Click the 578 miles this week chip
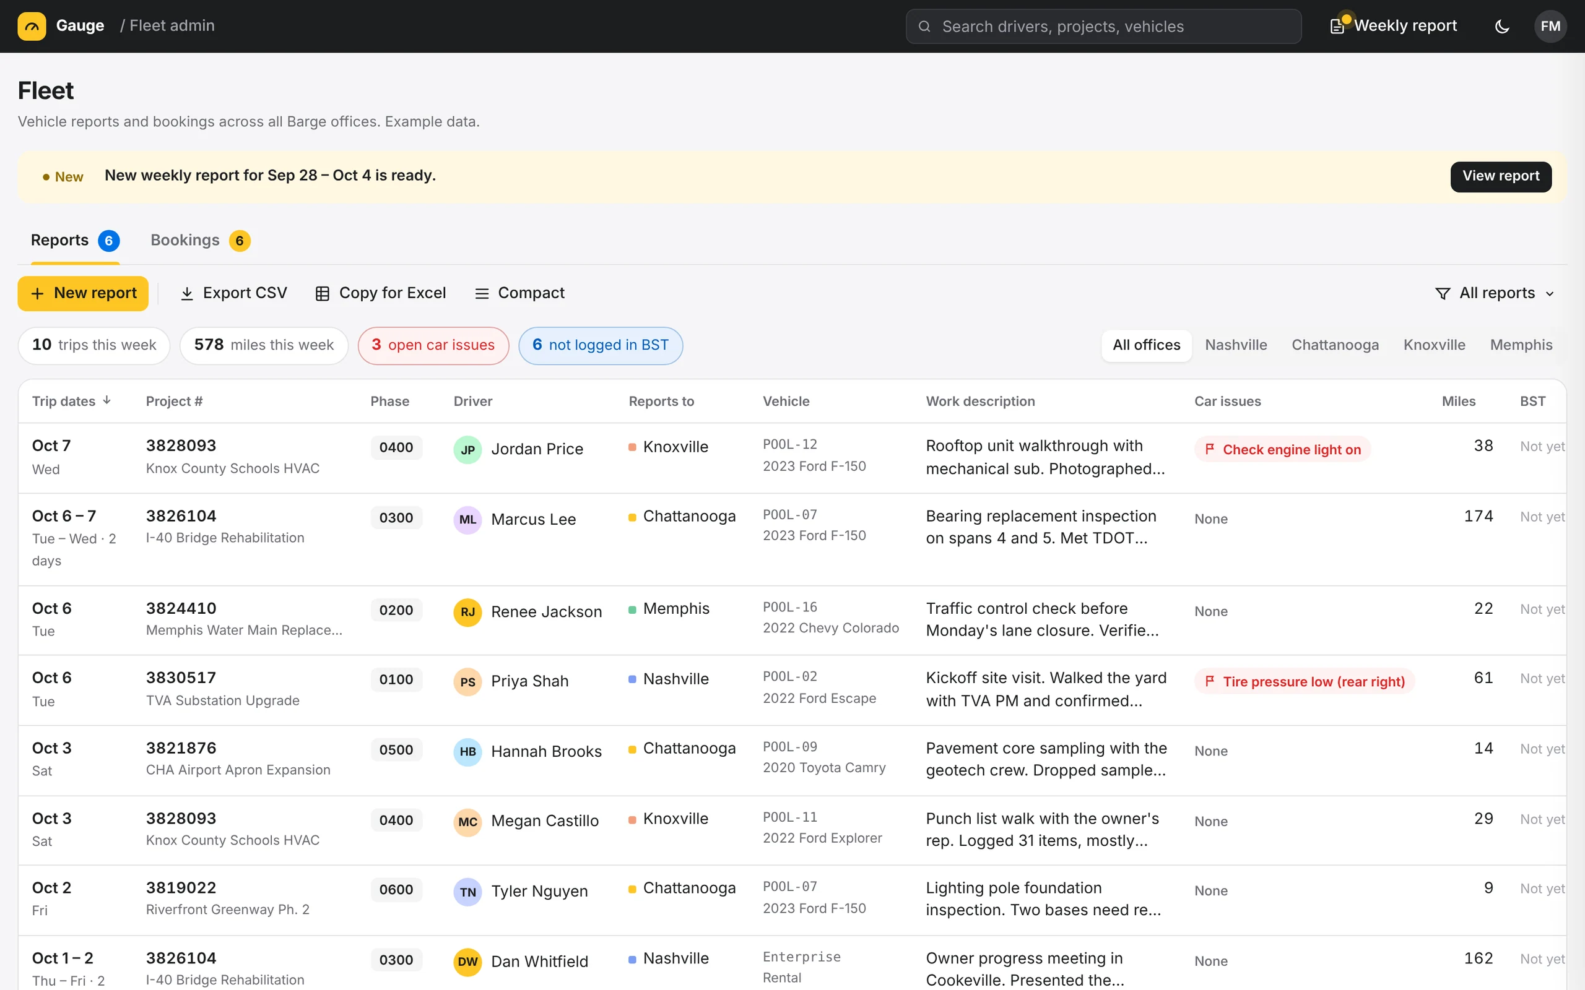The image size is (1585, 990). click(x=264, y=345)
